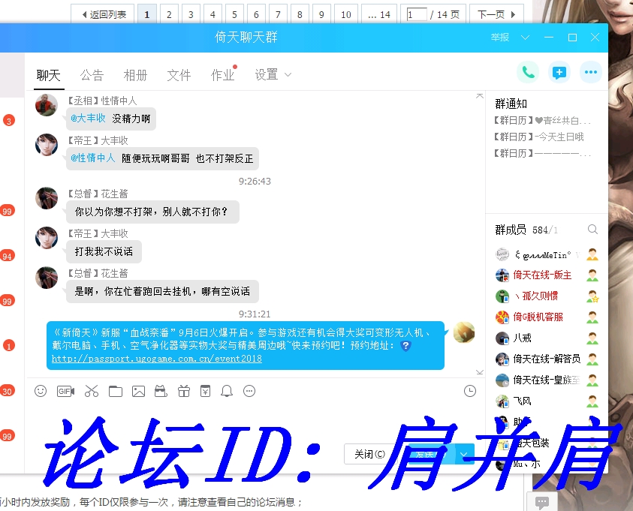Expand the 举报 dropdown in the title bar
The width and height of the screenshot is (633, 511).
[523, 37]
